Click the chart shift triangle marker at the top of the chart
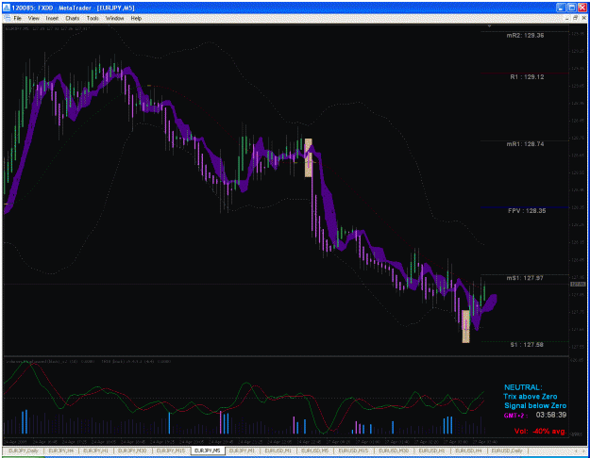Image resolution: width=590 pixels, height=458 pixels. click(x=489, y=26)
